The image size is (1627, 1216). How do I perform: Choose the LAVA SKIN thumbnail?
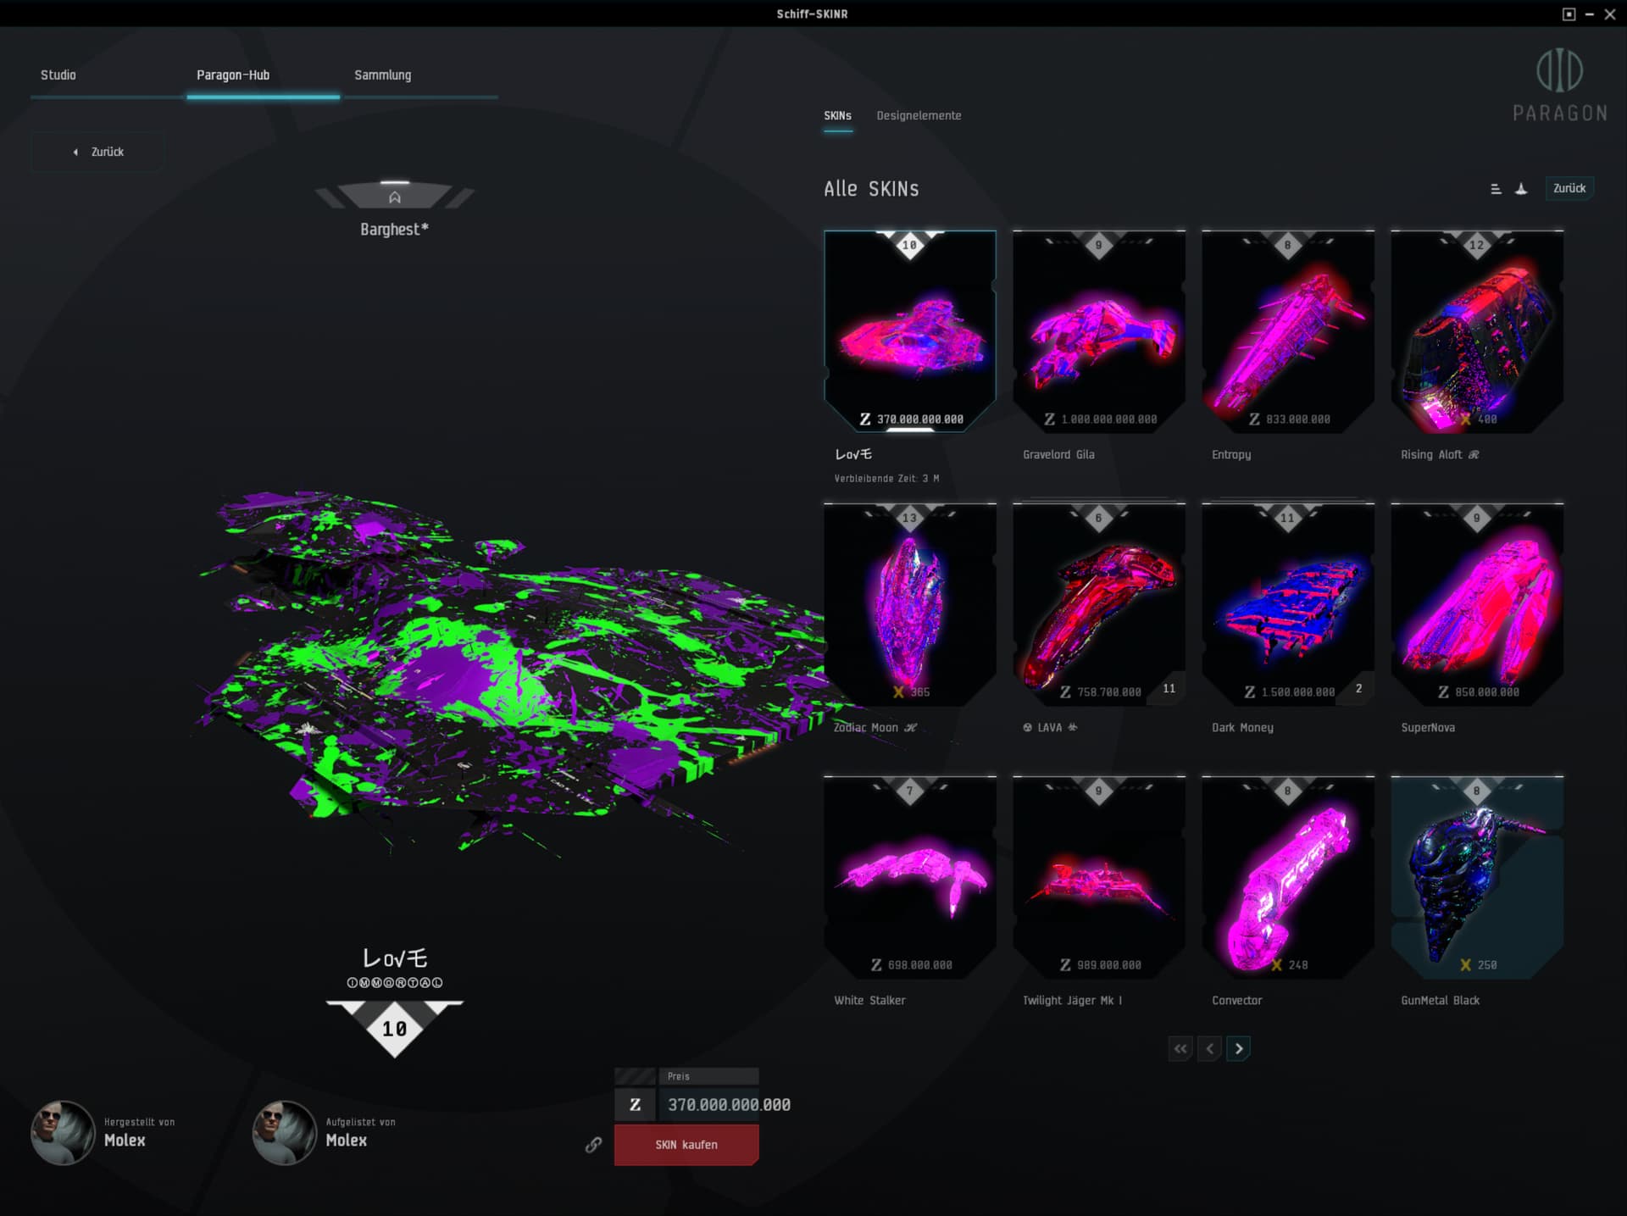coord(1098,604)
